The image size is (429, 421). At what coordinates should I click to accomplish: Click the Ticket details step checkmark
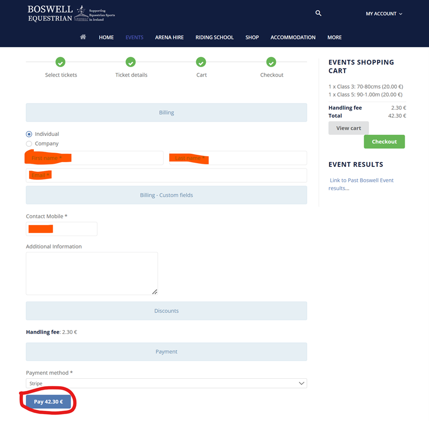tap(131, 62)
